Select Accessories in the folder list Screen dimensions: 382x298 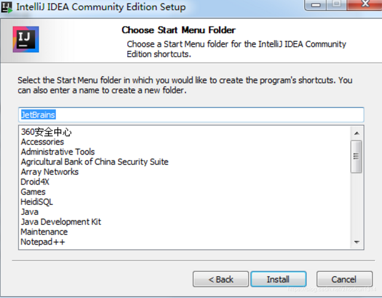(x=42, y=142)
